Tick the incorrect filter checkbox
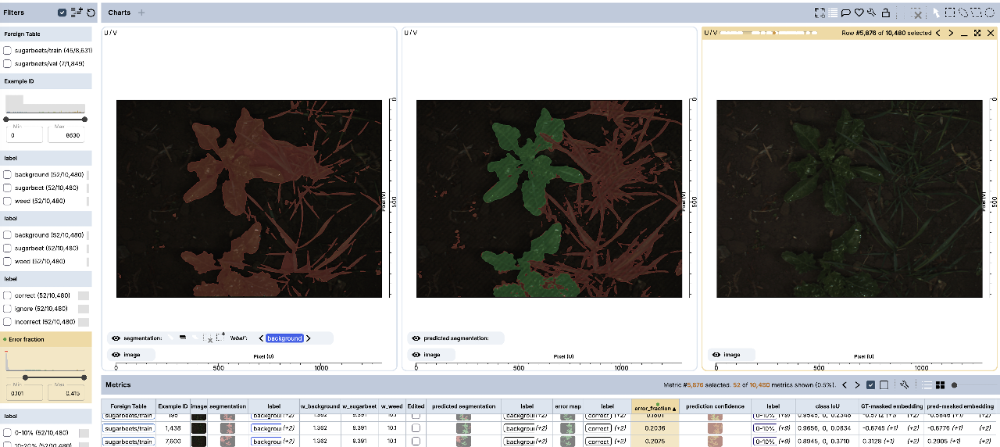 tap(7, 321)
